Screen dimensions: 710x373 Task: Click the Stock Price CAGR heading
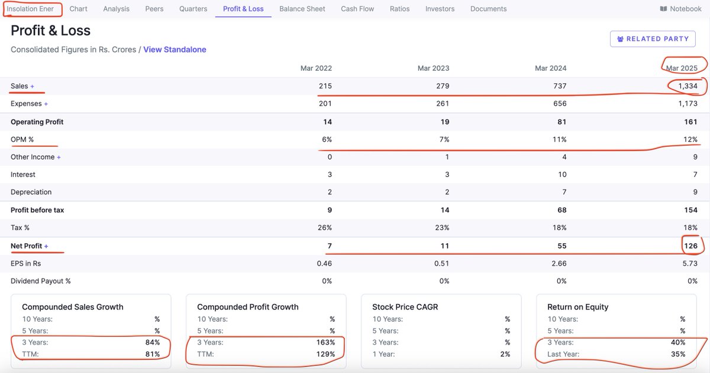[x=405, y=307]
